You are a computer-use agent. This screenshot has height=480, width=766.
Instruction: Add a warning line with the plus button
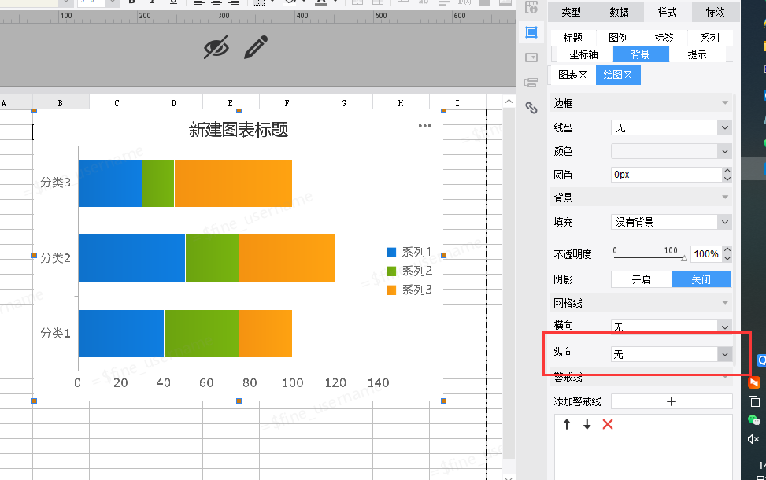pyautogui.click(x=672, y=401)
